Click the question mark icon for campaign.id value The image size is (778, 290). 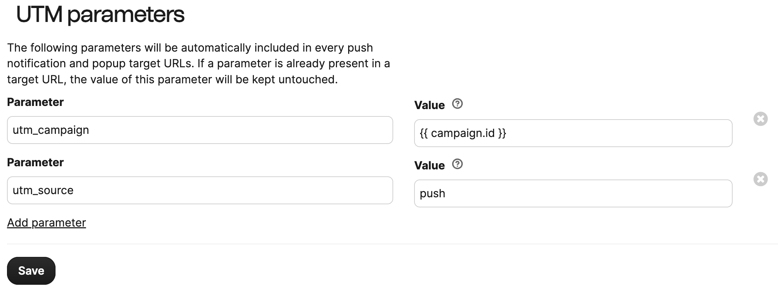(x=457, y=104)
